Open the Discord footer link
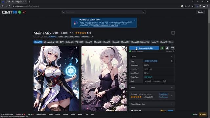The image size is (210, 118). (65, 115)
